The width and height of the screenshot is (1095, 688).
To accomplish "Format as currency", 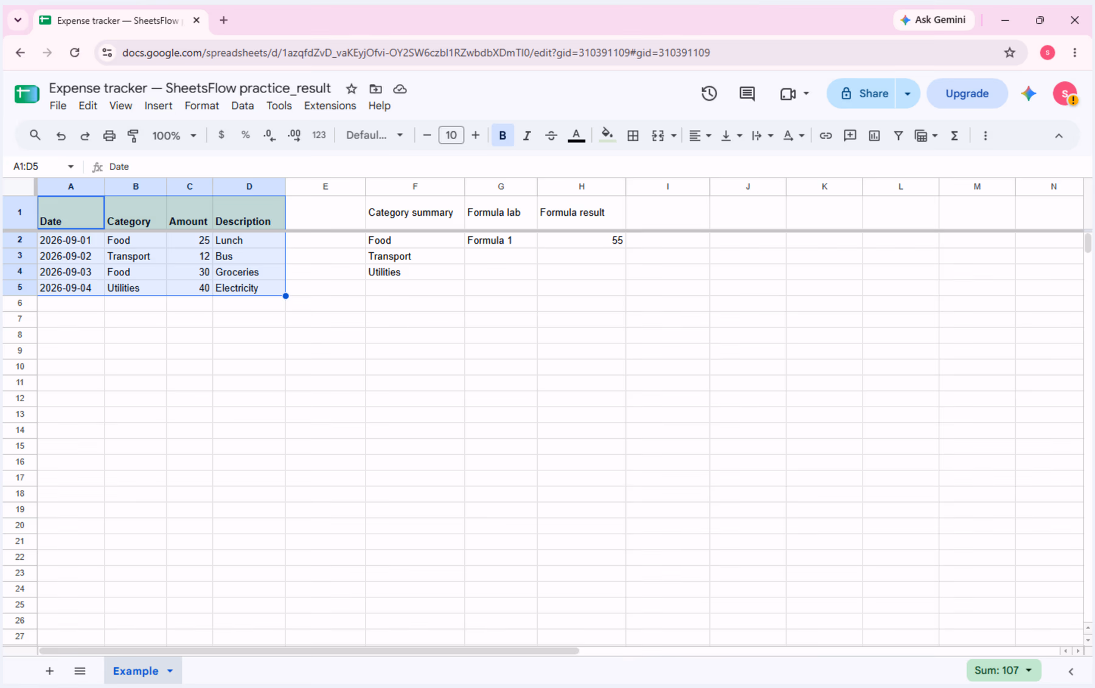I will pos(221,135).
